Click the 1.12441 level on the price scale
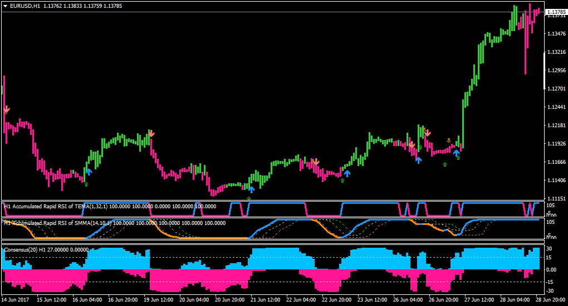This screenshot has height=306, width=568. point(556,107)
